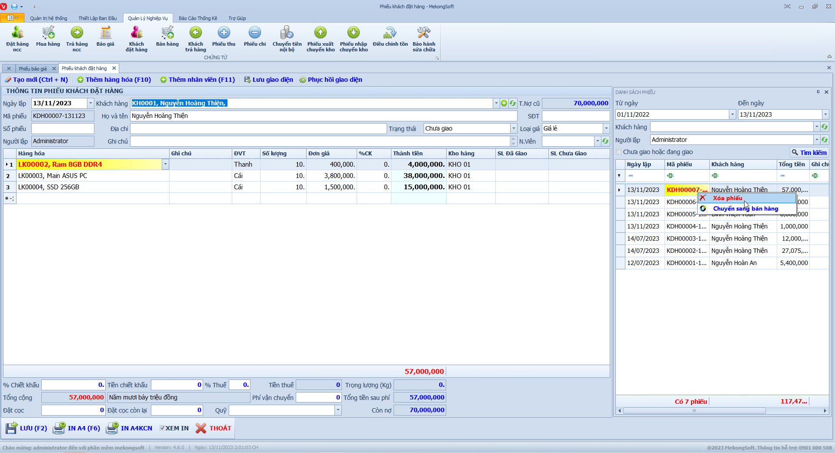Click Chuyển tiền nội bộ icon
The width and height of the screenshot is (835, 453).
(x=287, y=38)
